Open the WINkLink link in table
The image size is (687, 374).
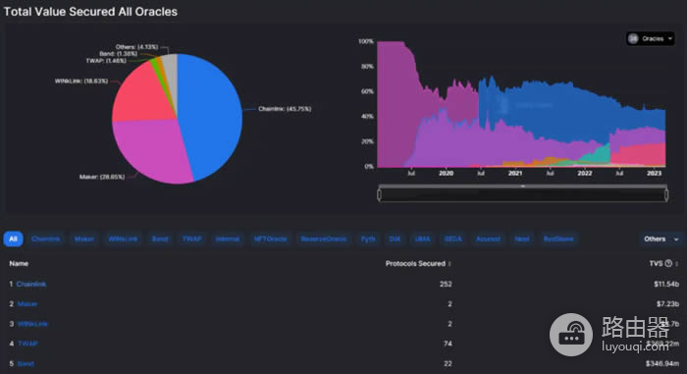pyautogui.click(x=32, y=324)
